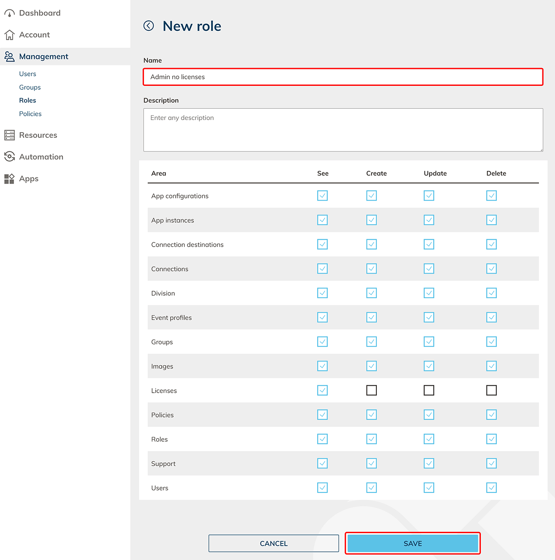Viewport: 555px width, 560px height.
Task: Go to Groups under Management
Action: click(30, 87)
